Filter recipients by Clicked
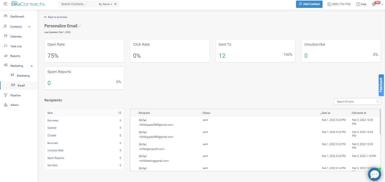 [84, 136]
